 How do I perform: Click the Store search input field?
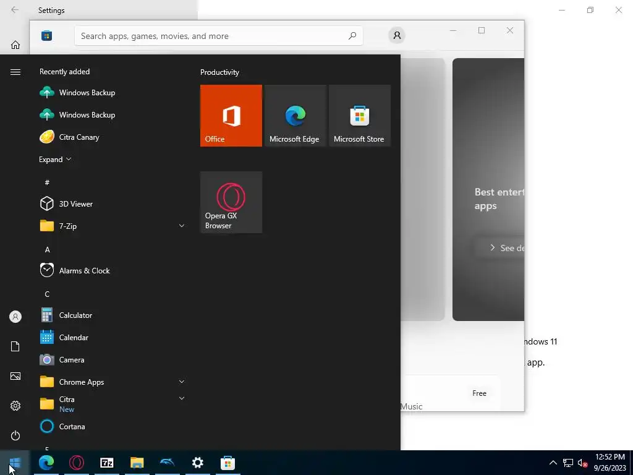pos(218,35)
